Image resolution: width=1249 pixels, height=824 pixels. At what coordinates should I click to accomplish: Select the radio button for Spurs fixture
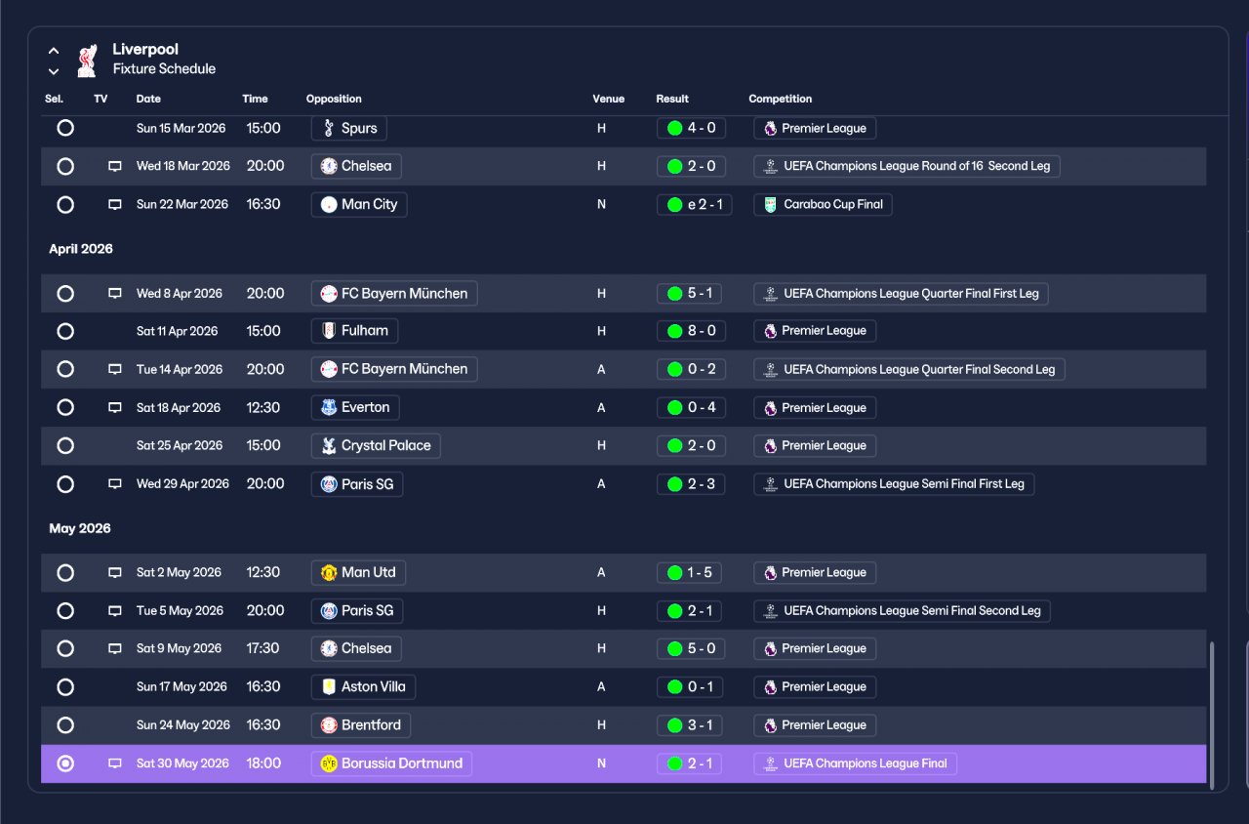pyautogui.click(x=65, y=128)
